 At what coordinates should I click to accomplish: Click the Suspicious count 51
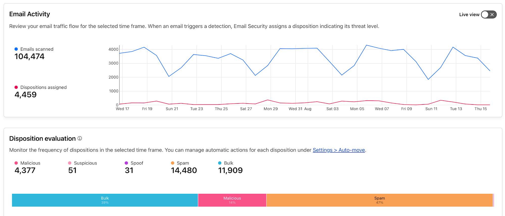coord(72,170)
